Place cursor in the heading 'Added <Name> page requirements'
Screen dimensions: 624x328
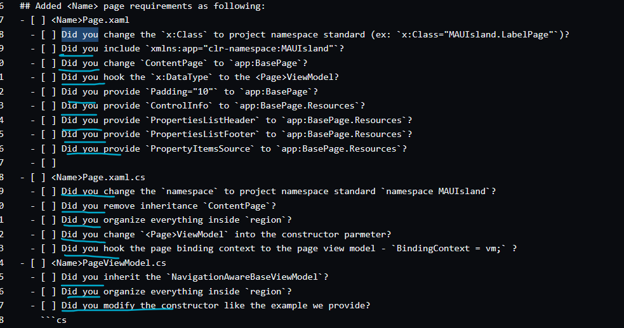(x=142, y=6)
